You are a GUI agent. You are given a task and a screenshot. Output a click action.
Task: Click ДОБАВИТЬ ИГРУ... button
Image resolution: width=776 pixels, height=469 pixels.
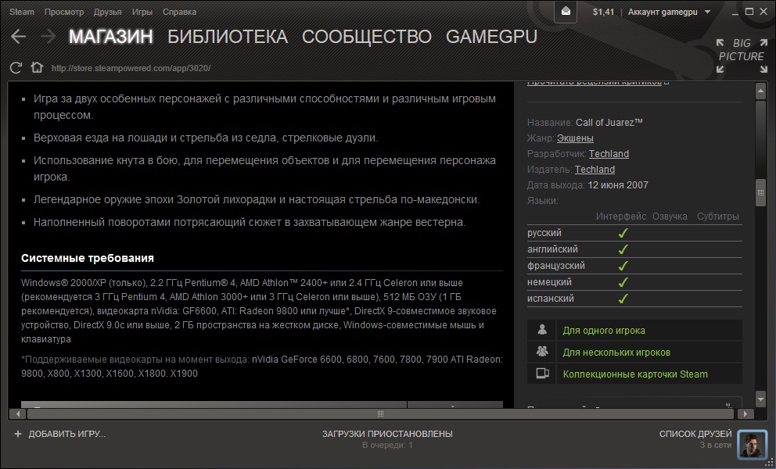(x=66, y=434)
